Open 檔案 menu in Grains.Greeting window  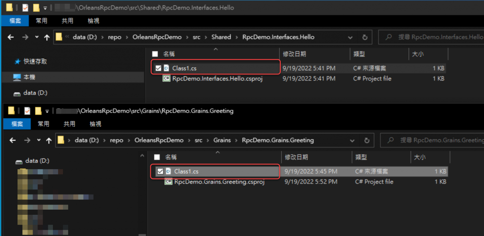17,124
